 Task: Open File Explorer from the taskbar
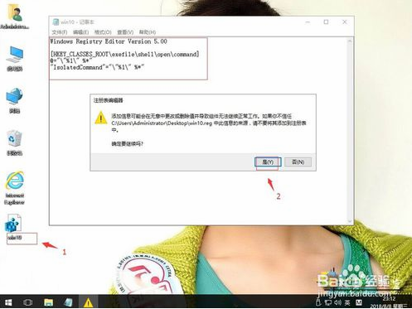pyautogui.click(x=48, y=302)
